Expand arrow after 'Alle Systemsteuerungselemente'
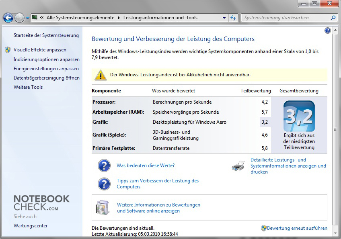Viewport: 341px width, 239px height. (x=119, y=18)
